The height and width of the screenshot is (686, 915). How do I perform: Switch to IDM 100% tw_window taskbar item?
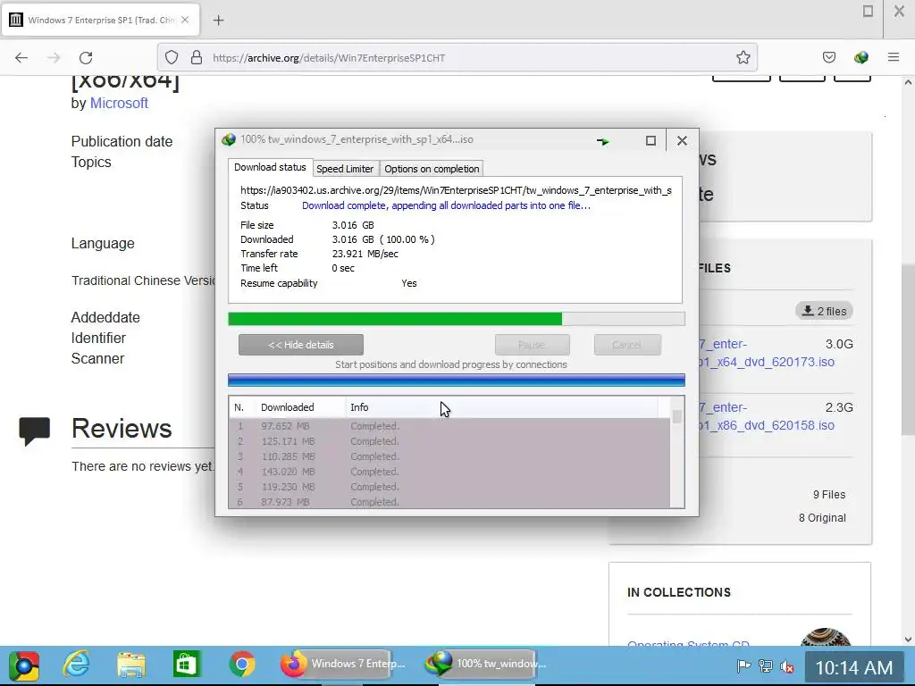[x=485, y=664]
